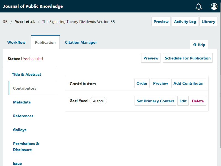
Task: Delete contributor Gazi Yucel
Action: click(198, 101)
